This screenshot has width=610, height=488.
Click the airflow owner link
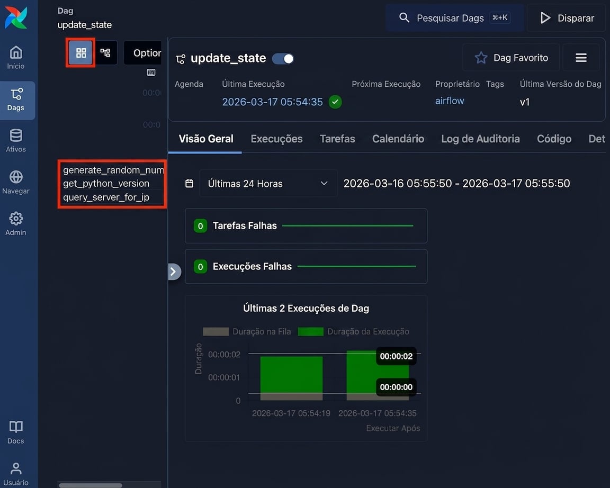[x=450, y=101]
